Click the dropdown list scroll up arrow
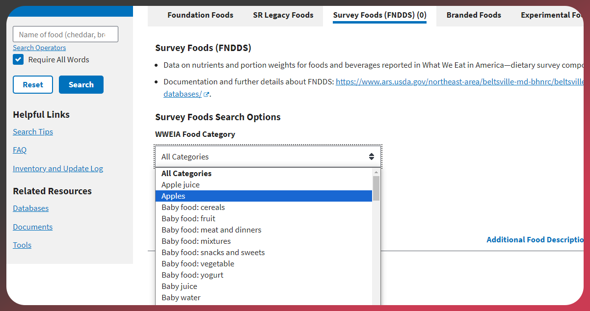This screenshot has height=311, width=590. tap(376, 172)
